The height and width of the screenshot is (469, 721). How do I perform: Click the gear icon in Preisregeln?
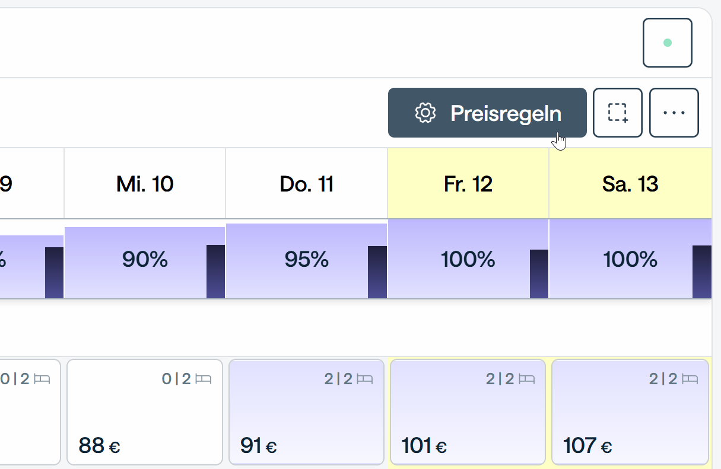tap(425, 113)
